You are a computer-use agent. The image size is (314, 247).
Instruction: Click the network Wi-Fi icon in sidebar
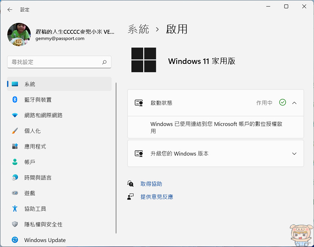[x=15, y=115]
